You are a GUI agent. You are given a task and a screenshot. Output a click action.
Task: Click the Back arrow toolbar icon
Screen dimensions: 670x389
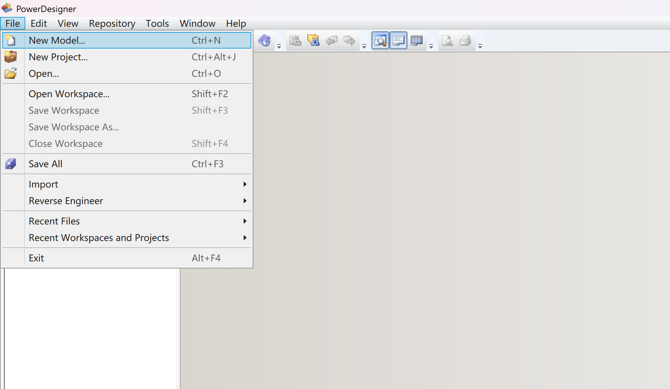pyautogui.click(x=331, y=40)
